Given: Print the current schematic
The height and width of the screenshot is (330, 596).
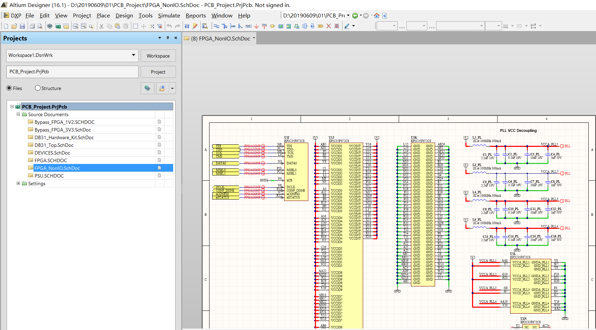Looking at the screenshot, I should point(32,26).
